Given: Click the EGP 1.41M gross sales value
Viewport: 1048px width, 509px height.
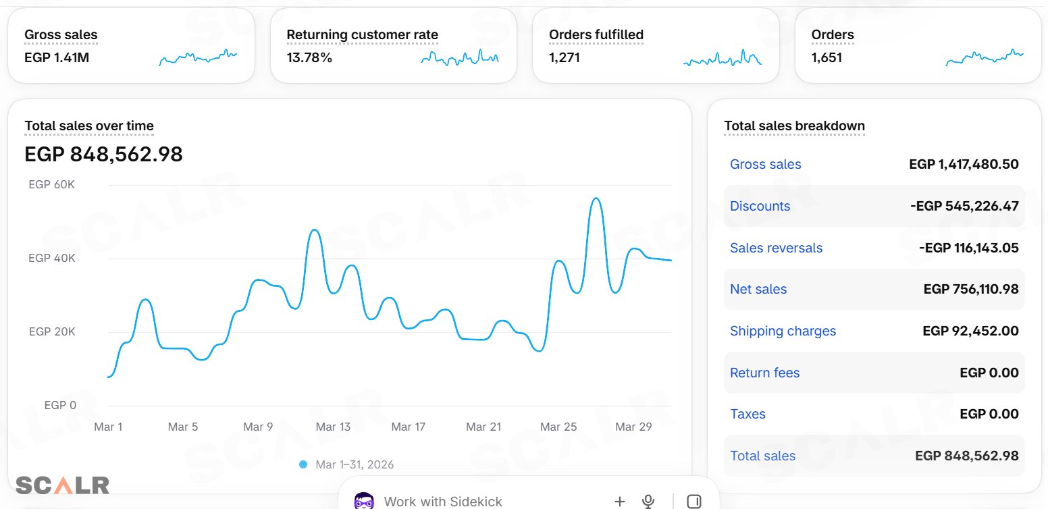Looking at the screenshot, I should (57, 57).
